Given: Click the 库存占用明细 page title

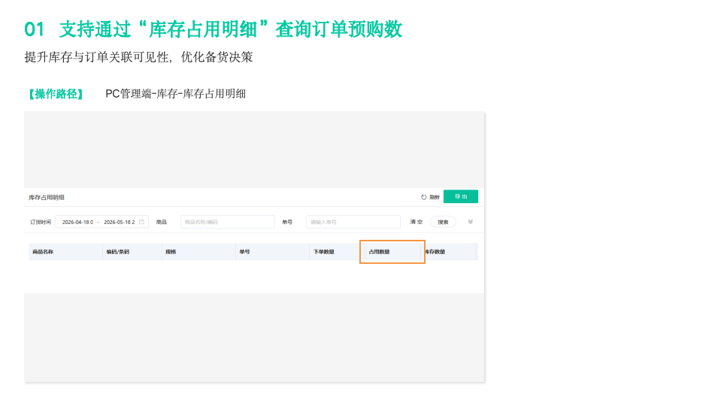Looking at the screenshot, I should coord(47,197).
